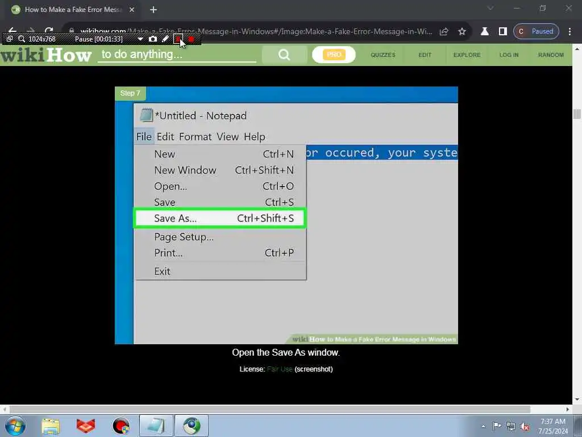The width and height of the screenshot is (582, 437).
Task: Click the vertical scrollbar up arrow
Action: (x=577, y=49)
